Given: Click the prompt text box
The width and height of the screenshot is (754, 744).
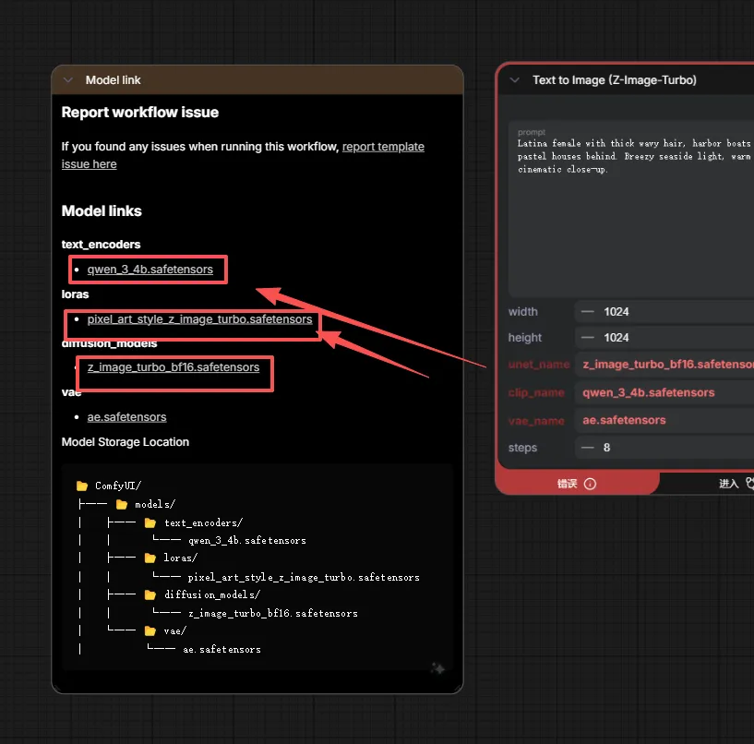Looking at the screenshot, I should [631, 209].
